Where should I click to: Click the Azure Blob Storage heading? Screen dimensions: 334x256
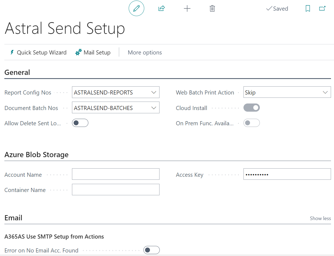point(37,155)
